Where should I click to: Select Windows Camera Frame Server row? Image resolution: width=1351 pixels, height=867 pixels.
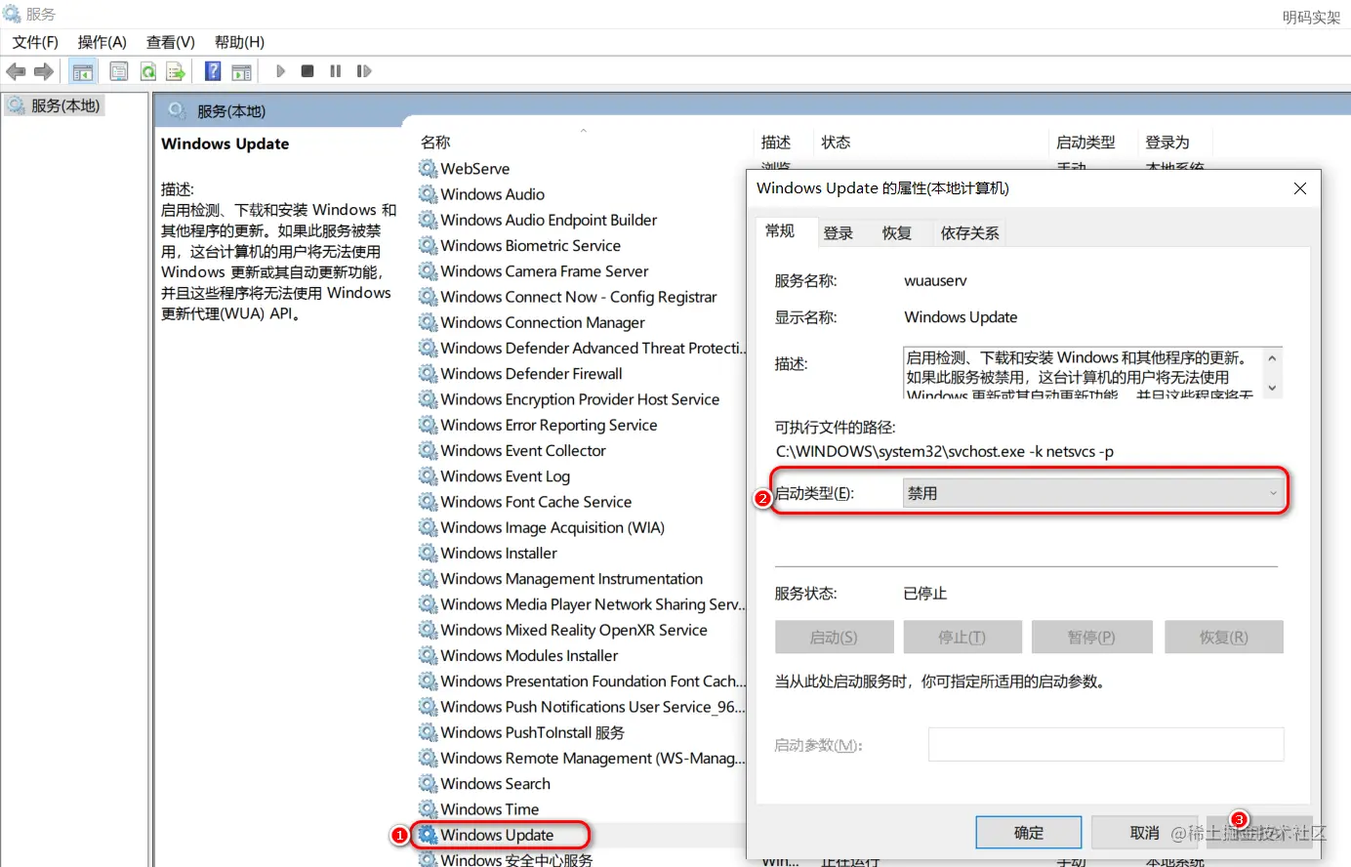click(544, 270)
